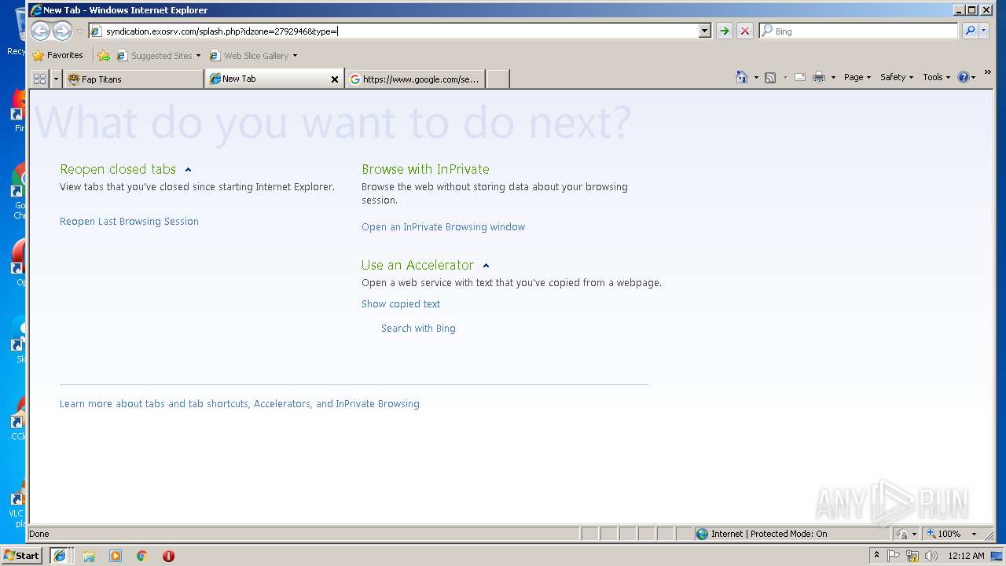The width and height of the screenshot is (1006, 566).
Task: Open the Favorites center
Action: pyautogui.click(x=57, y=55)
